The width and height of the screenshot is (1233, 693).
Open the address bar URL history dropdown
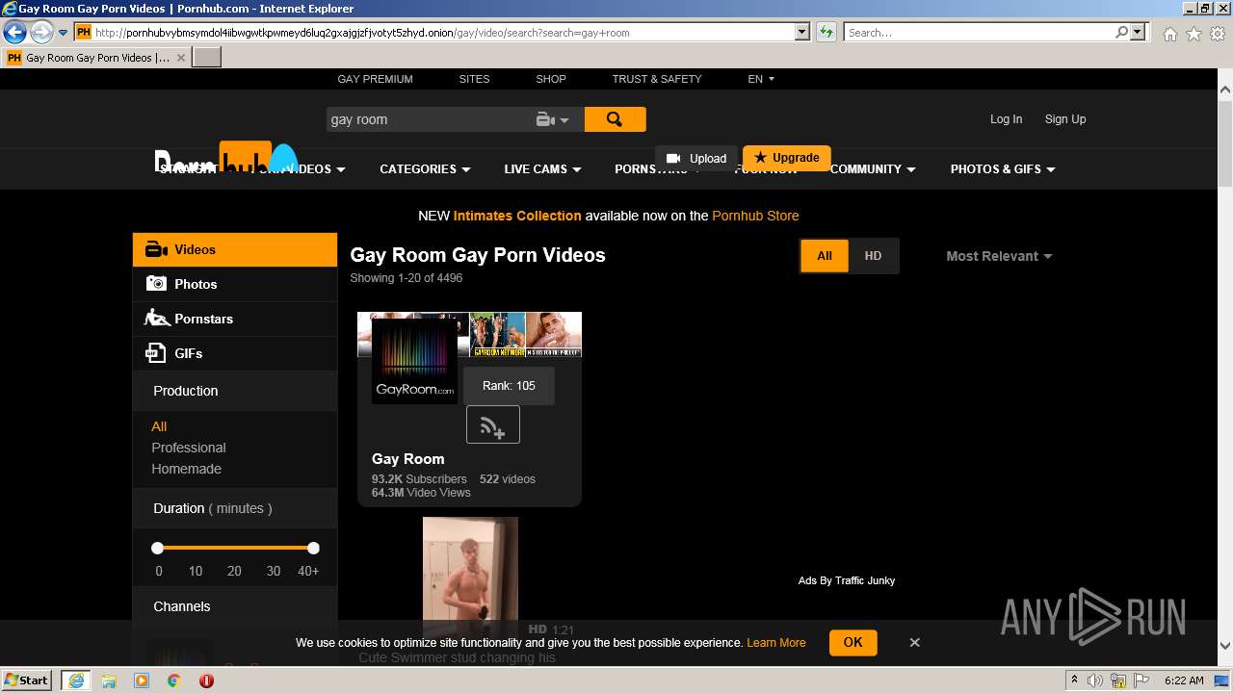pyautogui.click(x=802, y=32)
